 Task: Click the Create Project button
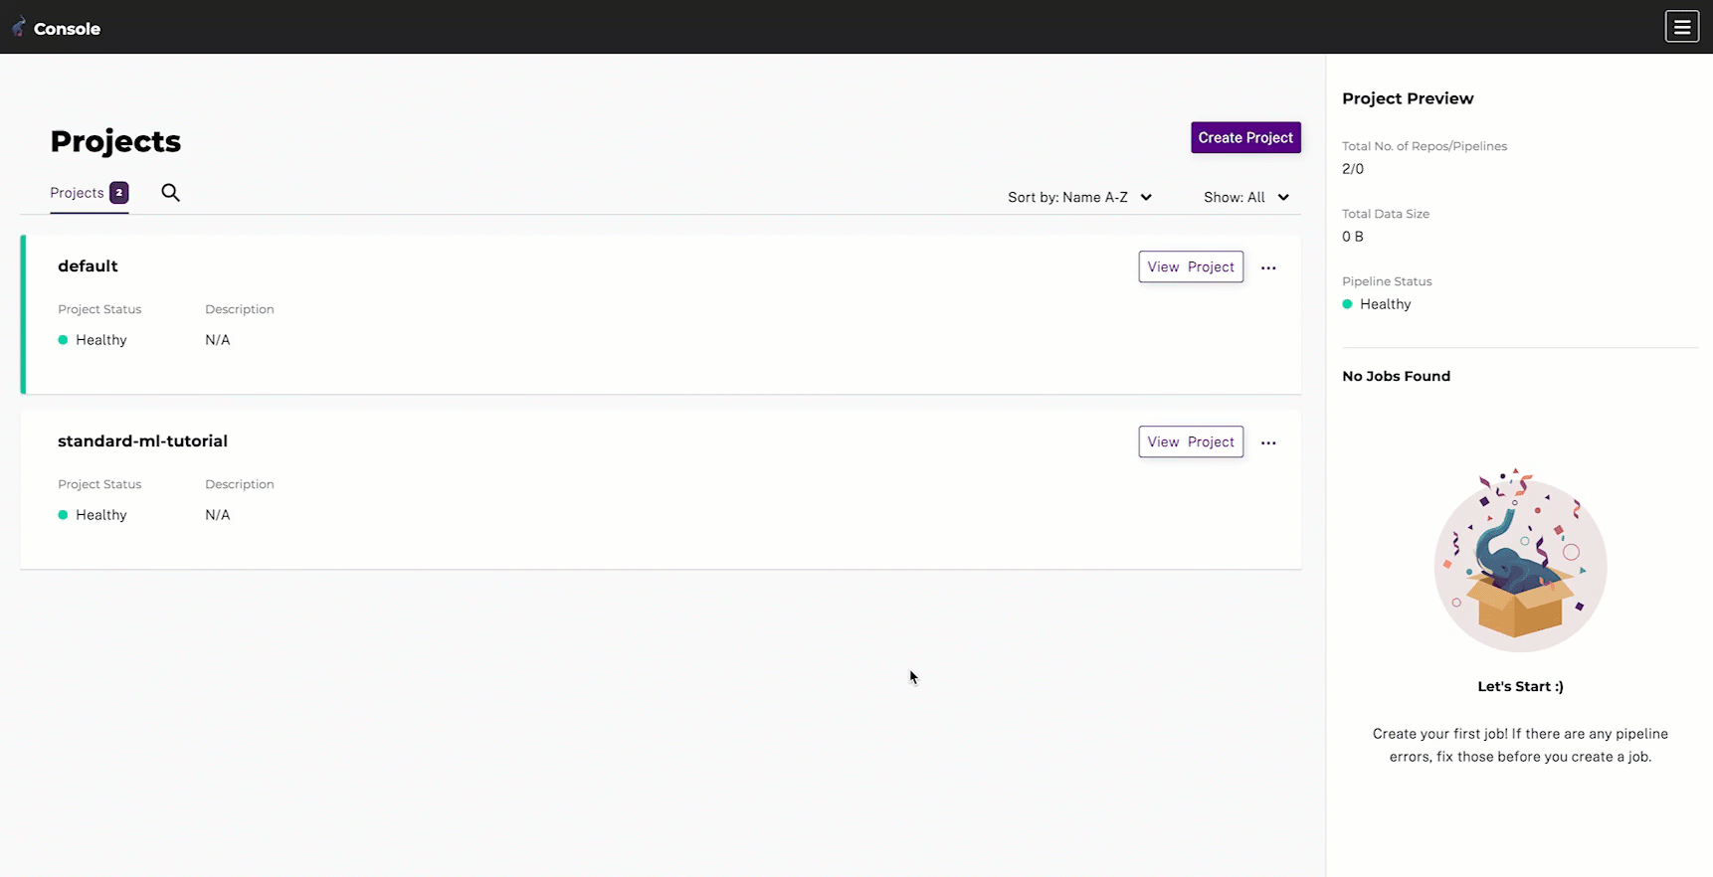coord(1245,137)
